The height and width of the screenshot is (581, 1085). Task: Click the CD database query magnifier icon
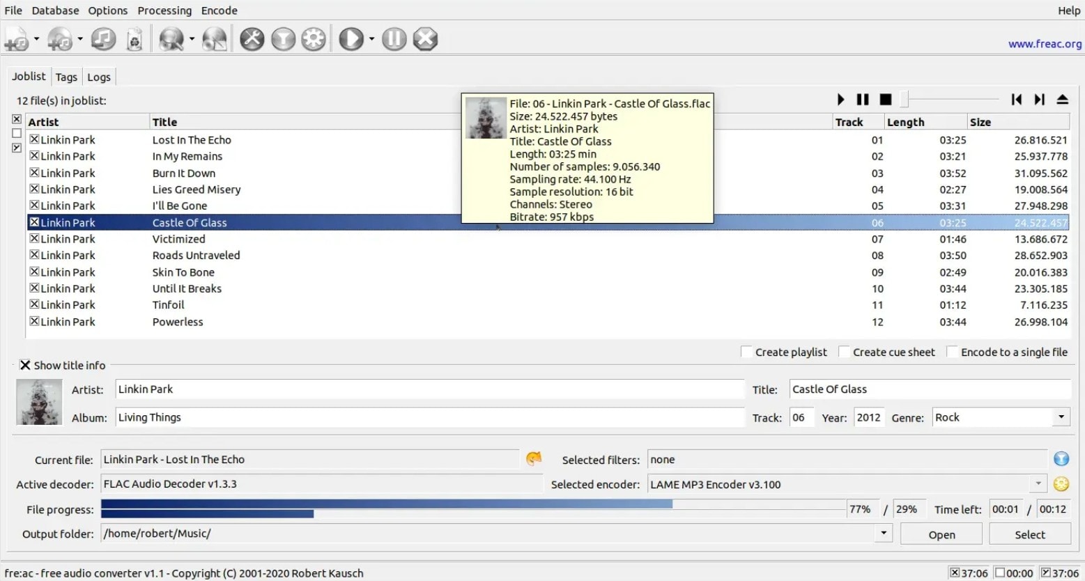171,39
